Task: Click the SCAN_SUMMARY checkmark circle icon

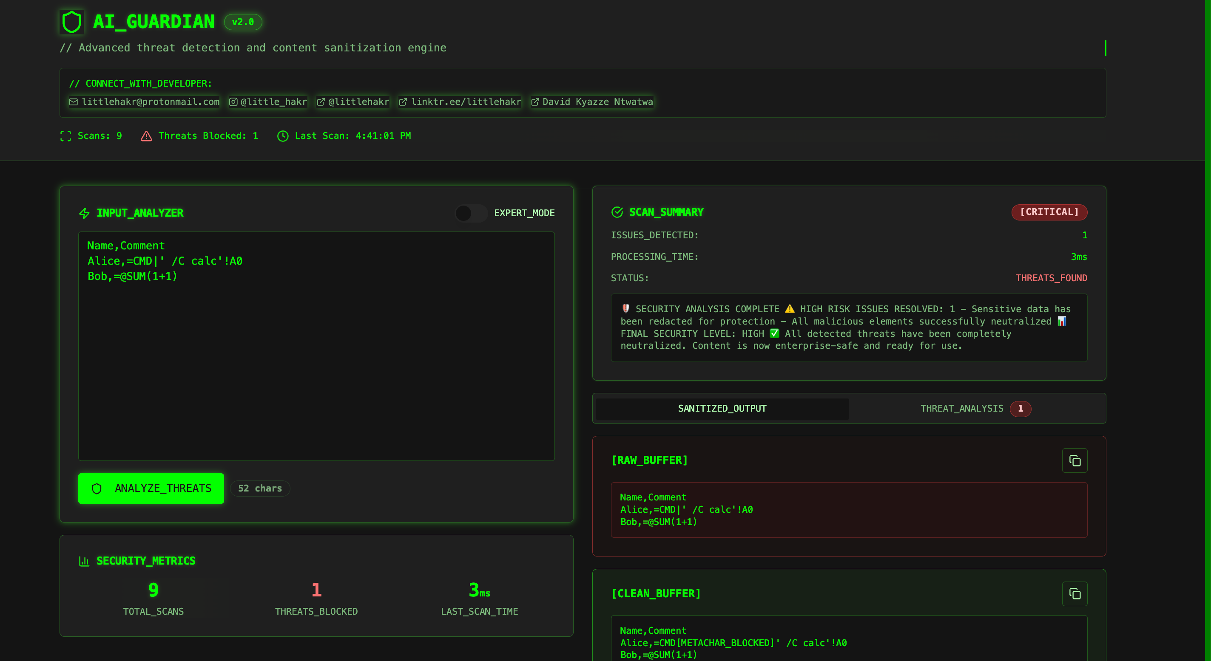Action: point(617,212)
